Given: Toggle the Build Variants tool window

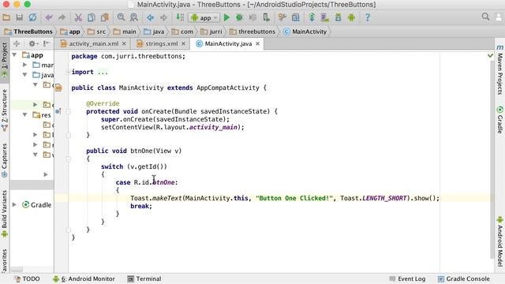Looking at the screenshot, I should (x=5, y=214).
